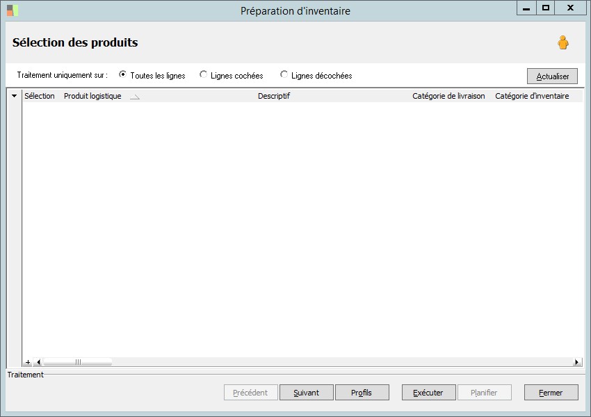The image size is (591, 417).
Task: Close the Préparation d'inventaire window
Action: tap(570, 8)
